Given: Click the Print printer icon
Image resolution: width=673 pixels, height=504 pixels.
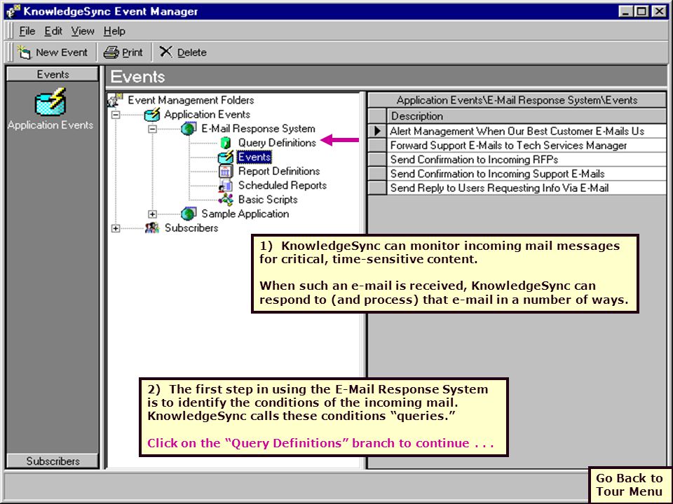Looking at the screenshot, I should pos(111,52).
